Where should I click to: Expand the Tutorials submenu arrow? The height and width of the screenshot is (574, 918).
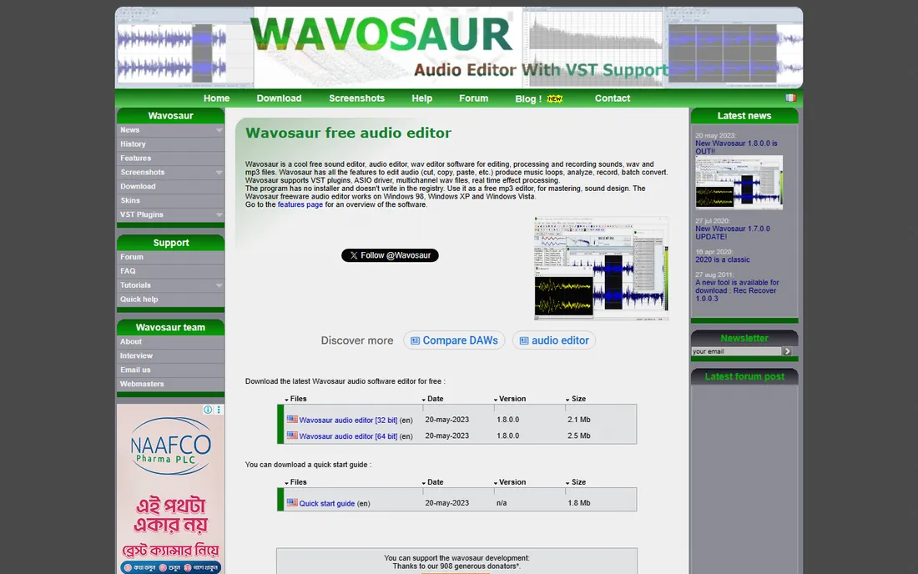tap(219, 285)
